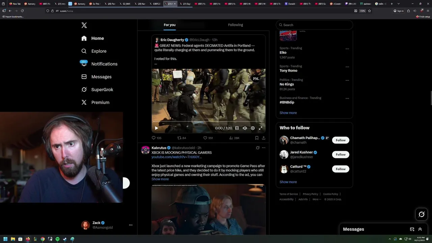Show more accounts to follow
The width and height of the screenshot is (432, 243).
pyautogui.click(x=288, y=182)
